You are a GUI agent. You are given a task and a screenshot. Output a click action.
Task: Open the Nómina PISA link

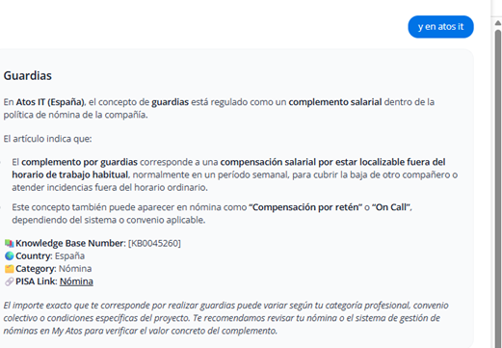pos(76,281)
